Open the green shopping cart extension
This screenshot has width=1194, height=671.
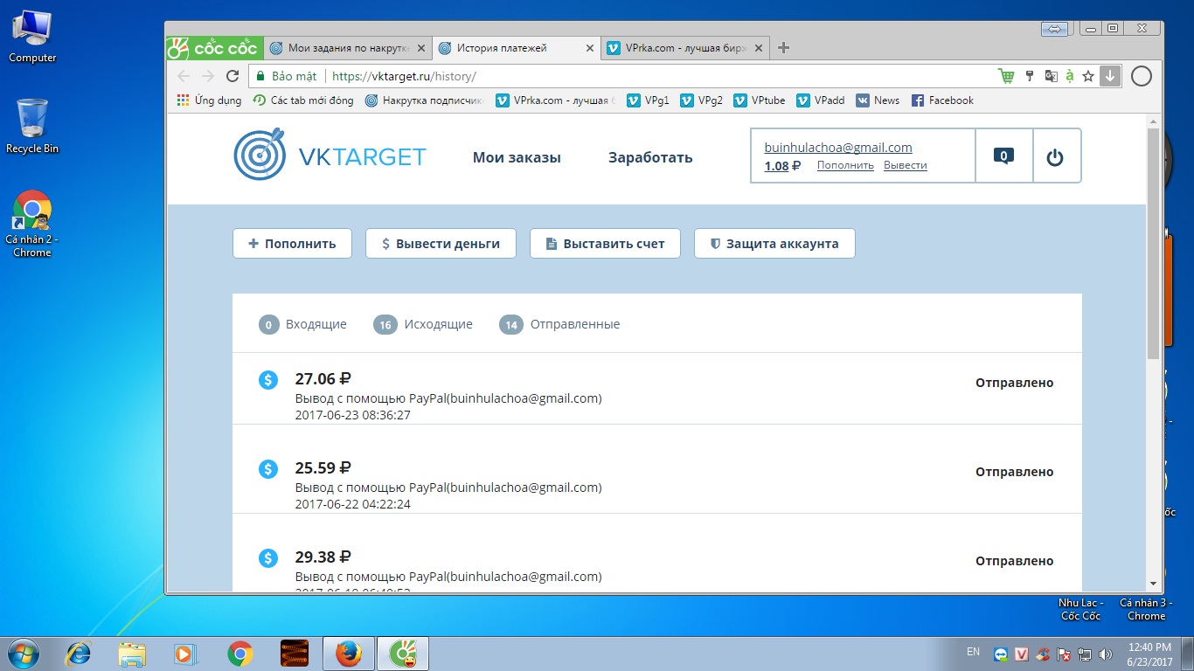(1007, 76)
